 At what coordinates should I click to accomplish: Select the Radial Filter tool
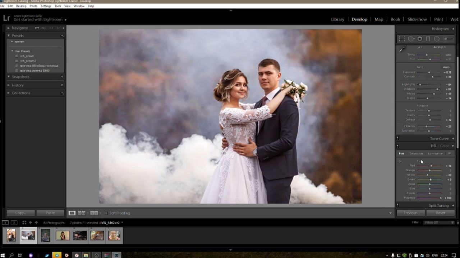pos(437,39)
